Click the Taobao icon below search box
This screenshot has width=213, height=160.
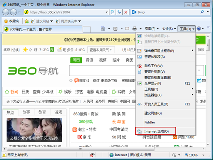(77, 80)
